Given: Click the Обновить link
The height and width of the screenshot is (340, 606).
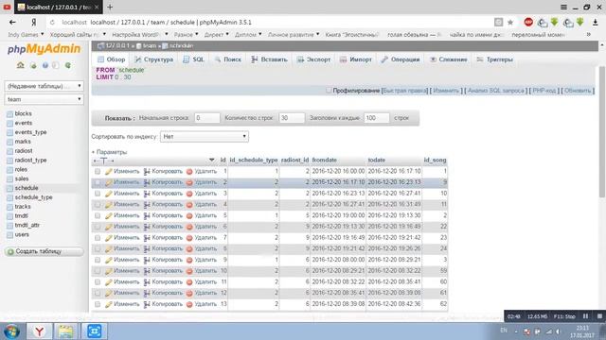Looking at the screenshot, I should (x=578, y=91).
